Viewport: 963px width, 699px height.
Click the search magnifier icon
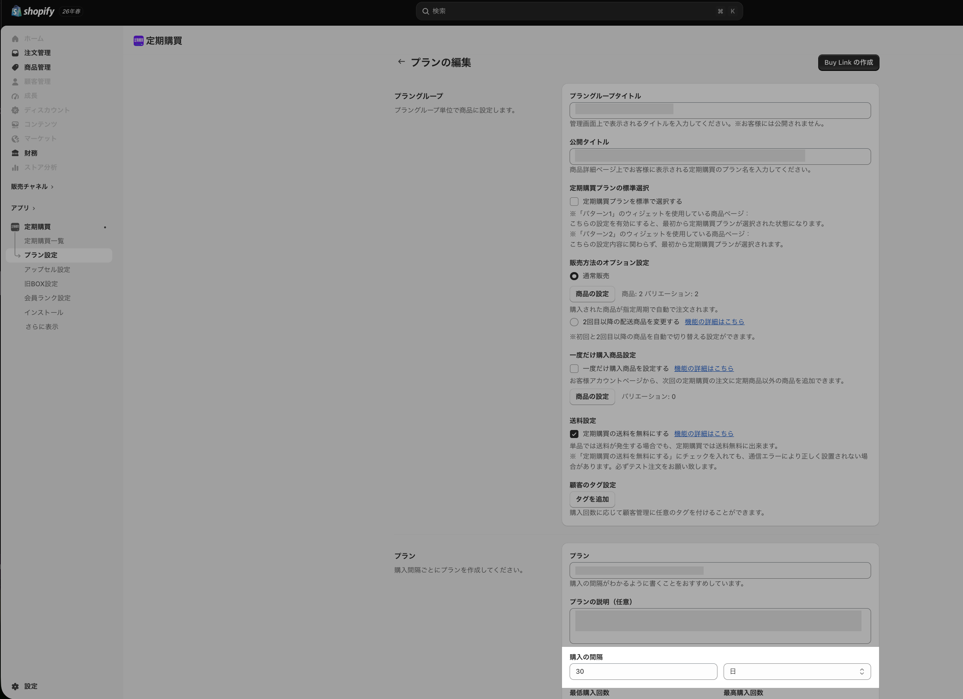click(x=426, y=11)
